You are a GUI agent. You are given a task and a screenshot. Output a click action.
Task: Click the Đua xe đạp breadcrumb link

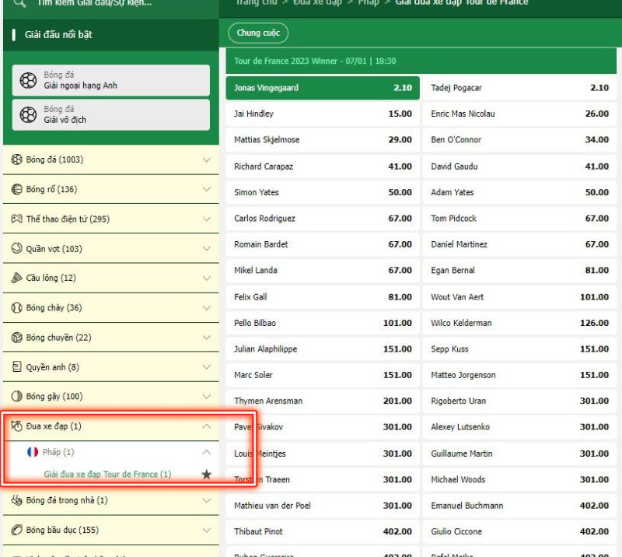(317, 3)
